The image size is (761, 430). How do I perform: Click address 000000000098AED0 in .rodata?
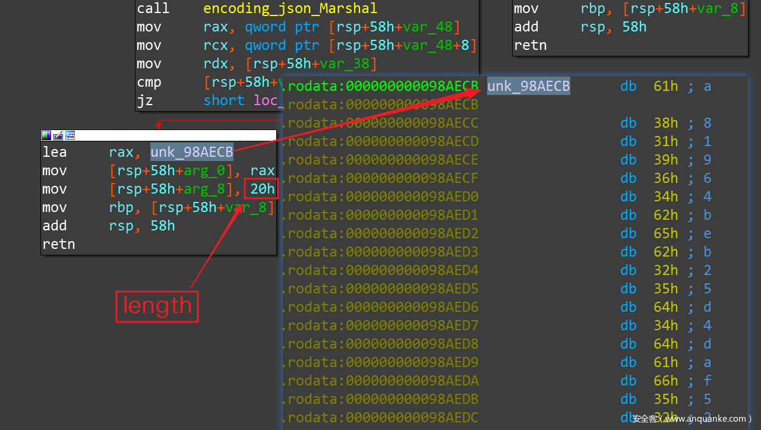[412, 197]
